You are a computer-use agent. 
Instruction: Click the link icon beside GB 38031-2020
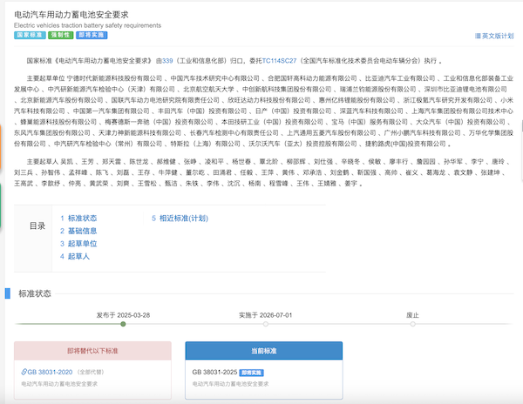point(25,372)
